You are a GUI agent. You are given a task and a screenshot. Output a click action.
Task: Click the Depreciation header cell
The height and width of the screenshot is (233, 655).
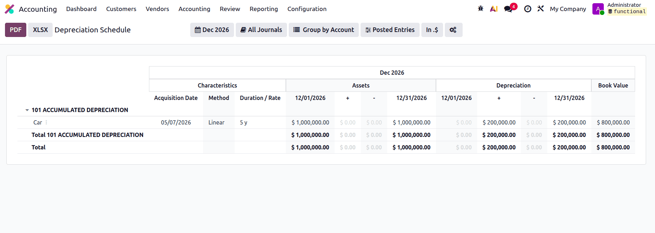(x=513, y=85)
